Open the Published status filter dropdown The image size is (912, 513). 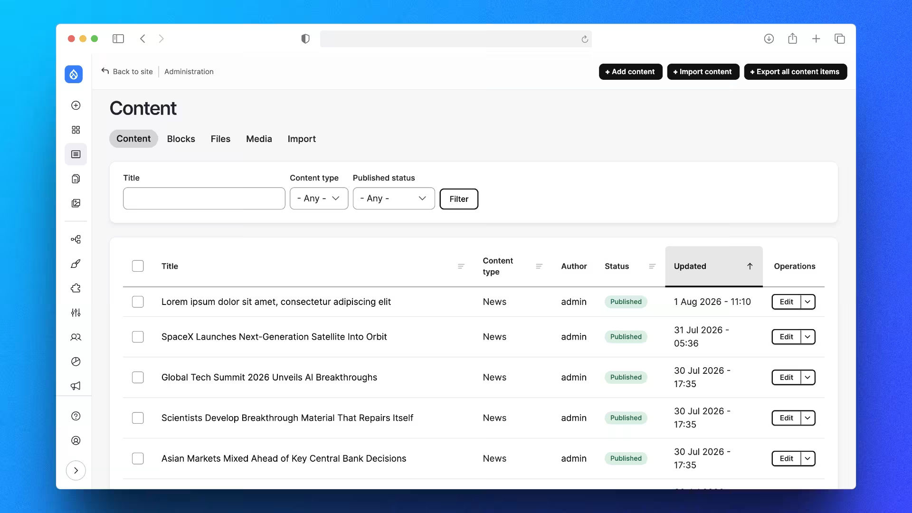394,199
